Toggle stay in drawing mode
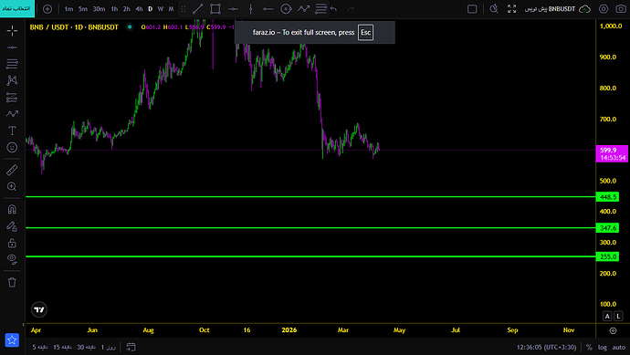The height and width of the screenshot is (355, 630). 12,226
